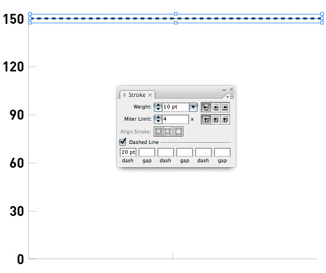
Task: Choose the Bevel Join icon
Action: (x=225, y=120)
